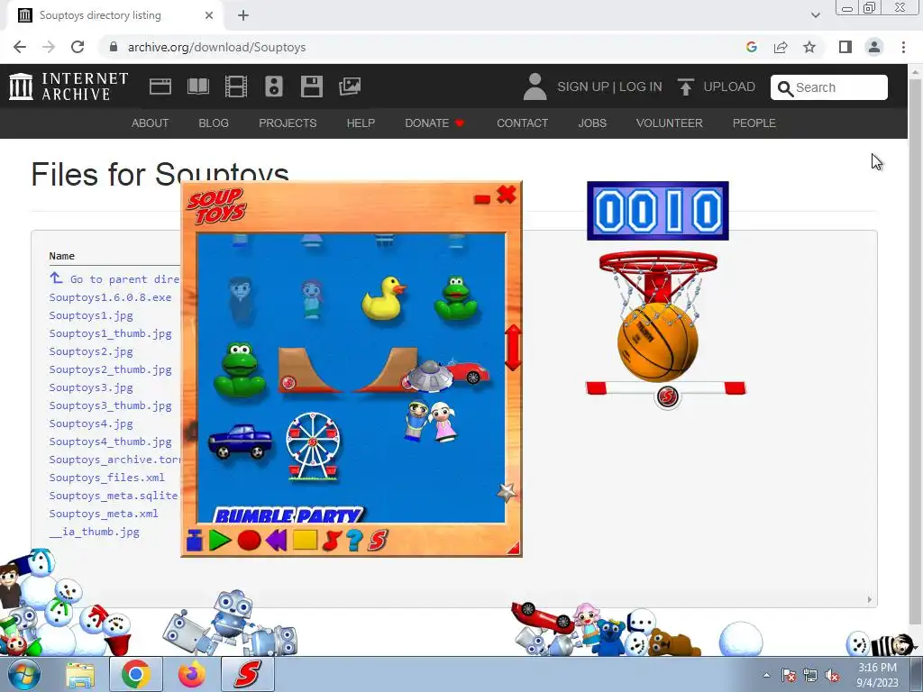Screen dimensions: 923x692
Task: Choose the blue pickup truck toy
Action: point(240,441)
